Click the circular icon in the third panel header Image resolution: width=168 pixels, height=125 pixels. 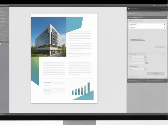[x=129, y=17]
